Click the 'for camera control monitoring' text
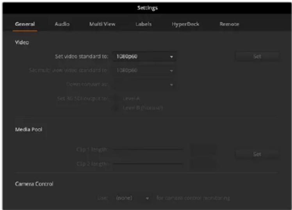This screenshot has width=292, height=210. (x=193, y=198)
